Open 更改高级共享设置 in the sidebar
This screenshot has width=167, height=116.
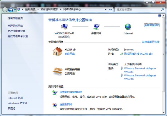[x=18, y=36]
